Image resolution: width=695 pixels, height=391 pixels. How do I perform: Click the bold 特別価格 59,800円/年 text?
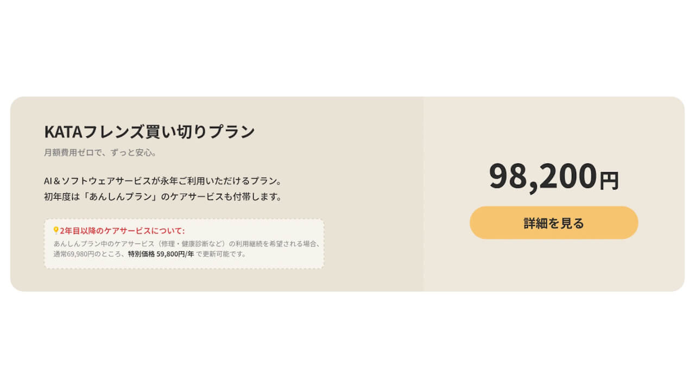point(161,254)
